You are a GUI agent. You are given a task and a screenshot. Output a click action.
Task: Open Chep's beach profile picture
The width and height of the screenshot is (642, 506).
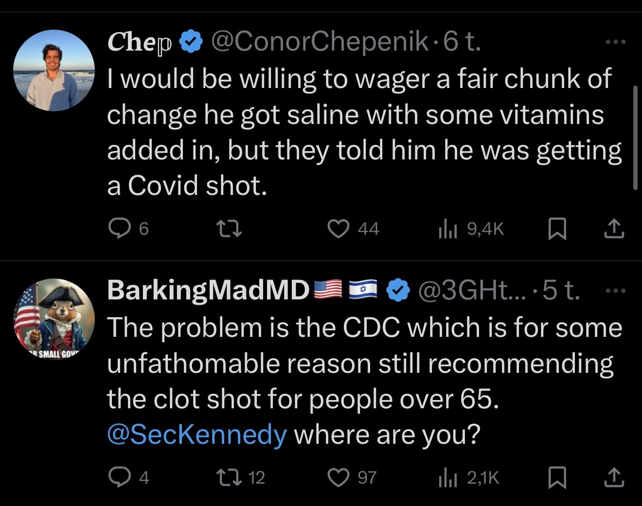pos(53,70)
